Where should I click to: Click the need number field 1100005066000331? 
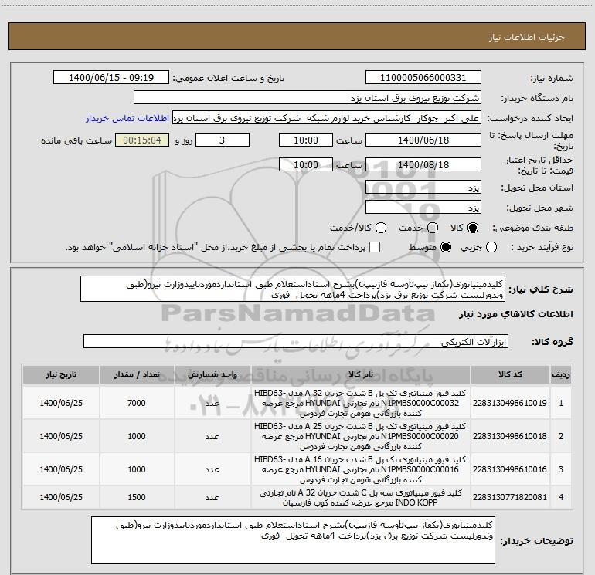click(423, 78)
